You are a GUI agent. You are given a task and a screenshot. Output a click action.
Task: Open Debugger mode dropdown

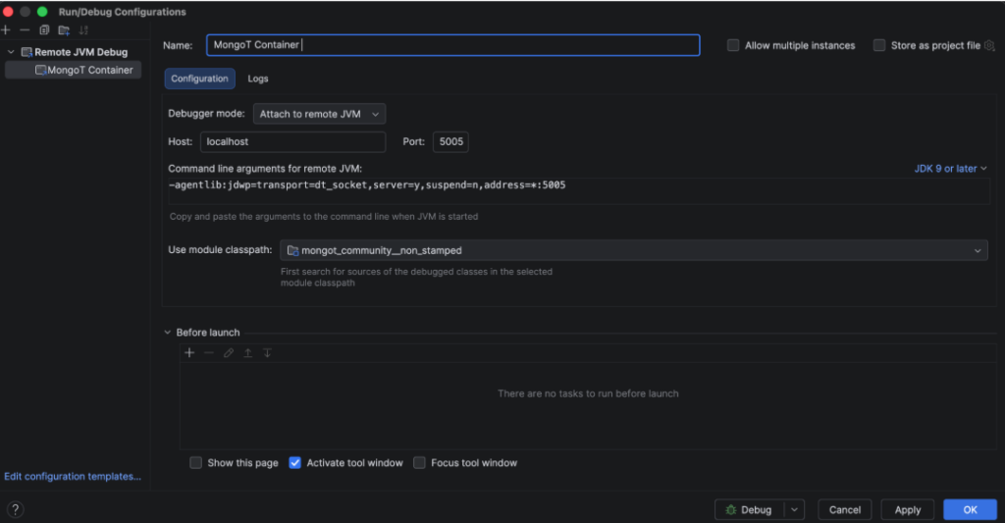(319, 114)
